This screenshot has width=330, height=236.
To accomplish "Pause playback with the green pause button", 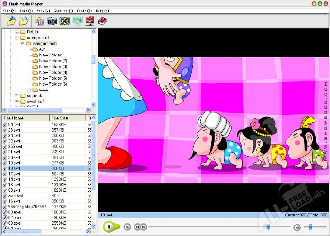I will 109,227.
